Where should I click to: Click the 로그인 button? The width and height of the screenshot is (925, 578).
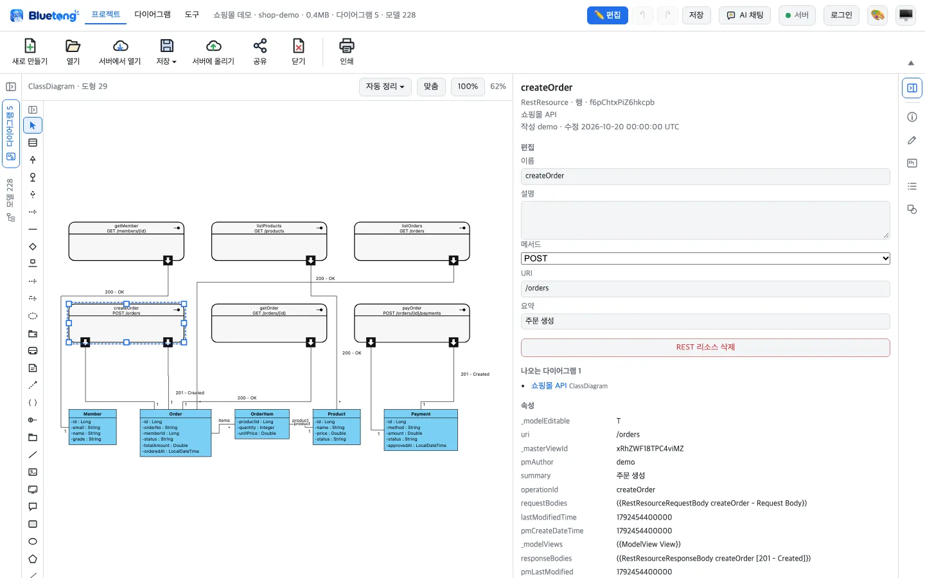tap(841, 15)
